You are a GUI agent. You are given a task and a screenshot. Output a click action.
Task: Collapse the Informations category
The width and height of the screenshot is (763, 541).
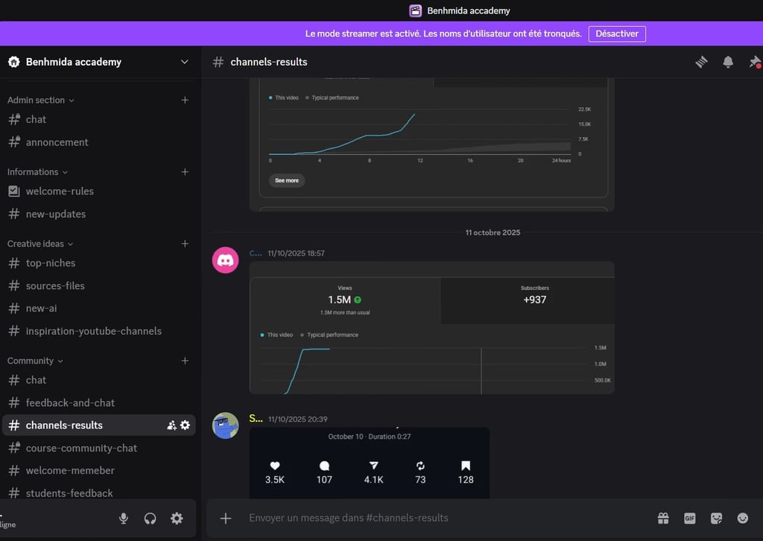click(37, 171)
